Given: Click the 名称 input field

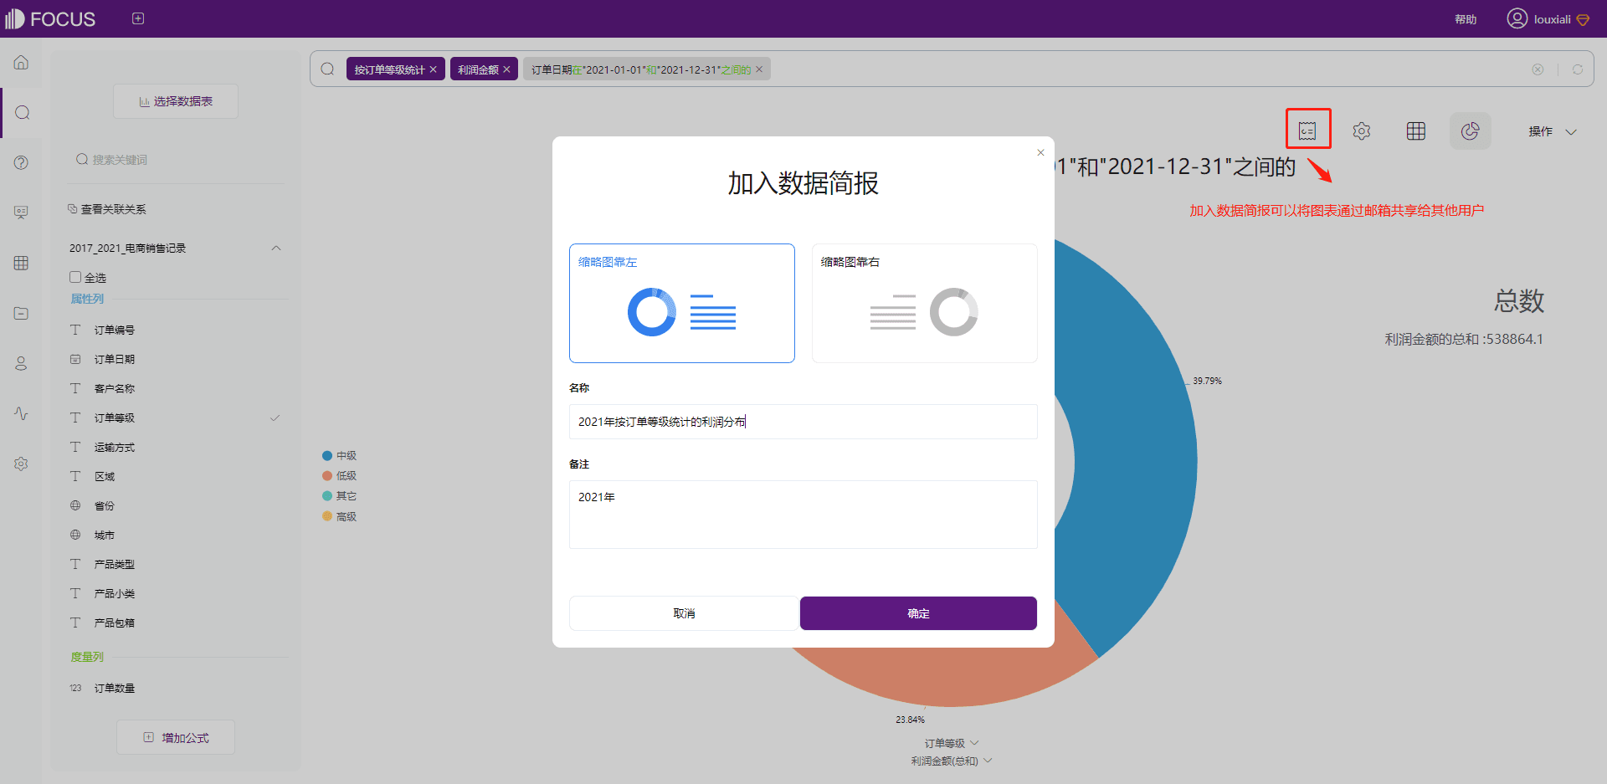Looking at the screenshot, I should coord(803,422).
